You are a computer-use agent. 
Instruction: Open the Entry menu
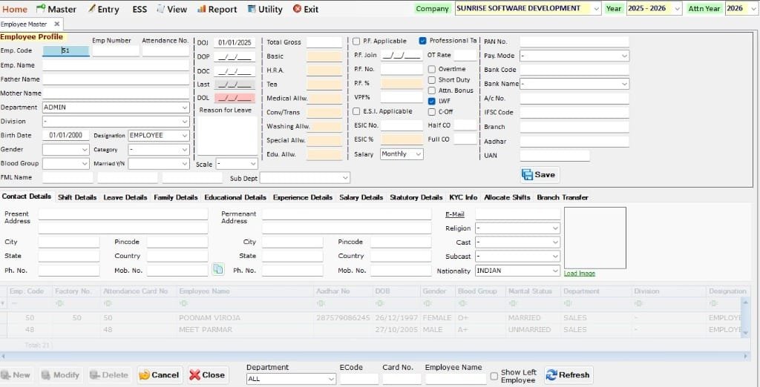click(104, 9)
